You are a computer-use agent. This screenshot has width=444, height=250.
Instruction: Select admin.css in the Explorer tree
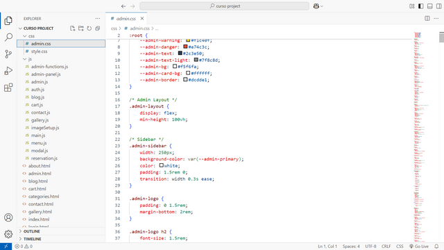pyautogui.click(x=61, y=44)
